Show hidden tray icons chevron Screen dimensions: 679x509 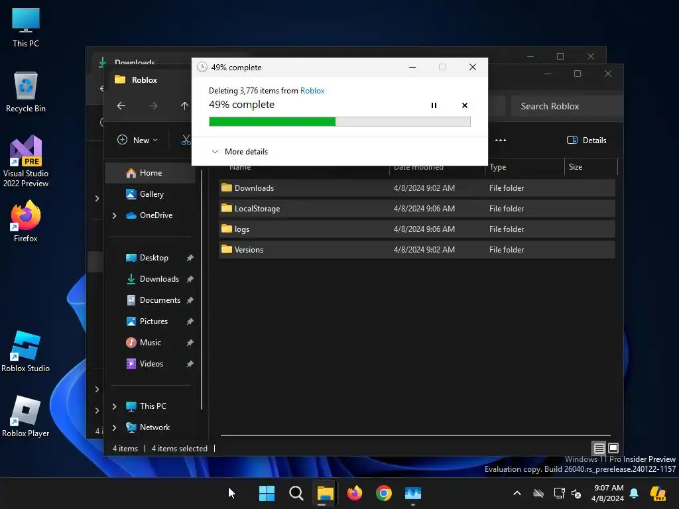point(517,493)
